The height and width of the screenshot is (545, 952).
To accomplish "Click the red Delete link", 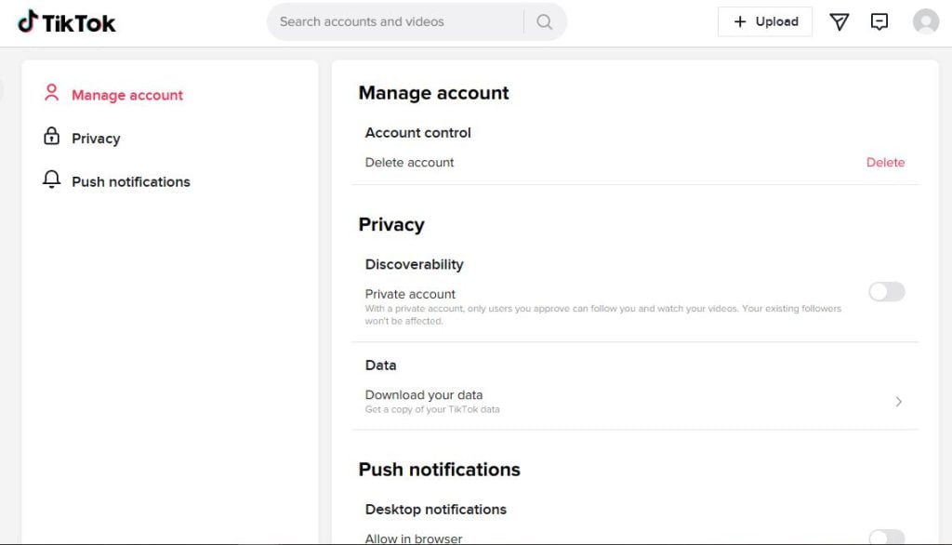I will (885, 162).
